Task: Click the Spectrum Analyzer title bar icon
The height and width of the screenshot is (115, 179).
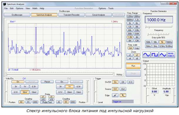Action: pyautogui.click(x=5, y=4)
